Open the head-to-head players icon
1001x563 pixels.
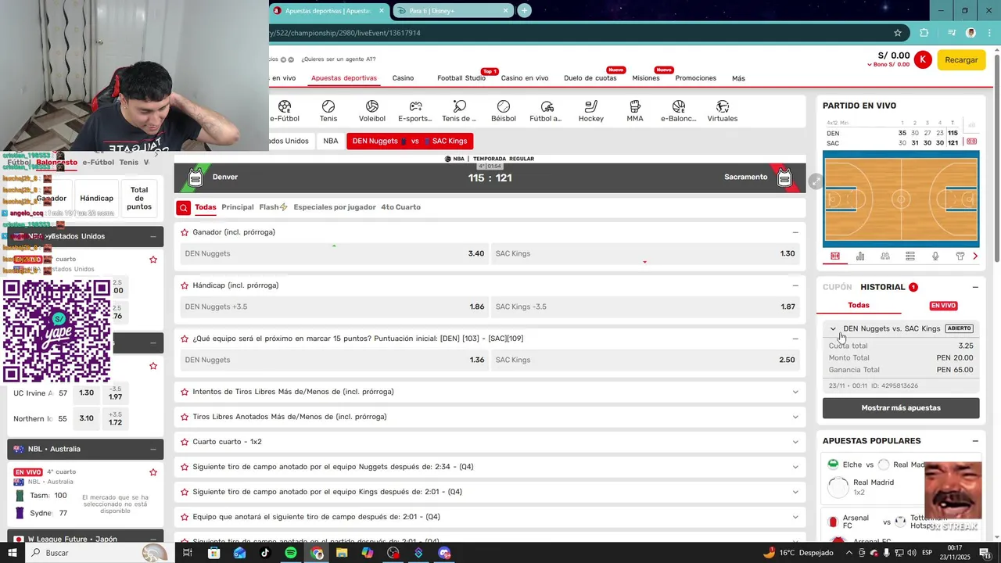coord(885,256)
